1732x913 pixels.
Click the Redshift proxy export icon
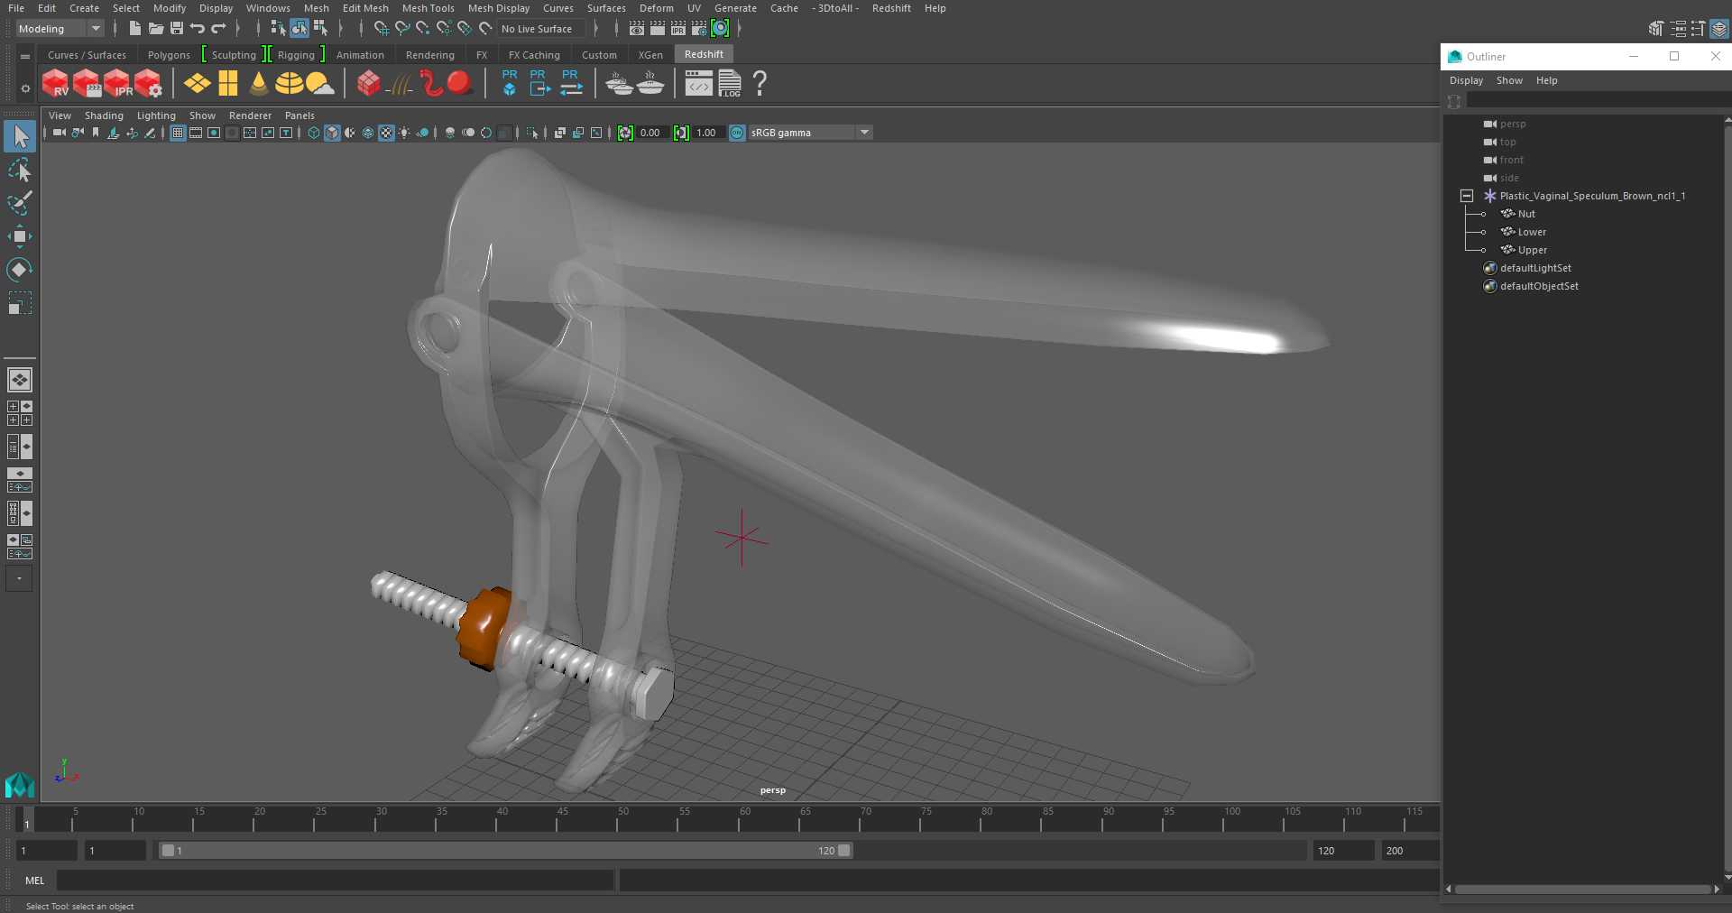point(539,84)
